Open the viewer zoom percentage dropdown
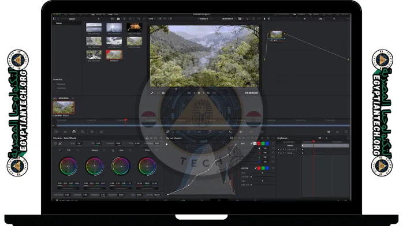 [x=152, y=18]
